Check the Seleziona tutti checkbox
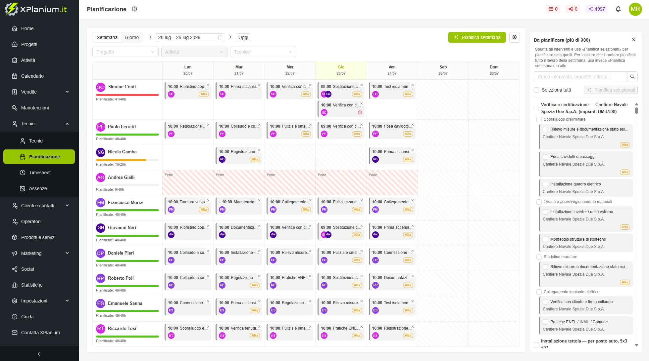Image resolution: width=649 pixels, height=361 pixels. tap(536, 90)
